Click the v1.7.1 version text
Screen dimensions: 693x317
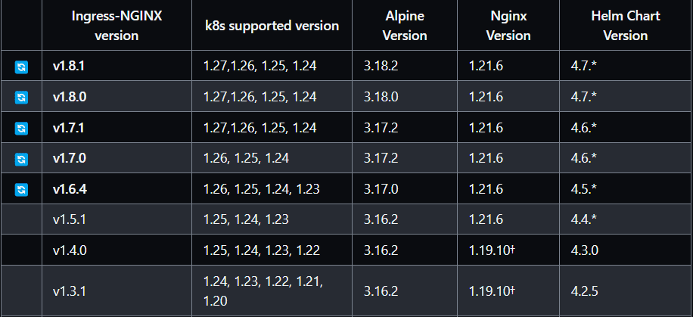pyautogui.click(x=68, y=128)
